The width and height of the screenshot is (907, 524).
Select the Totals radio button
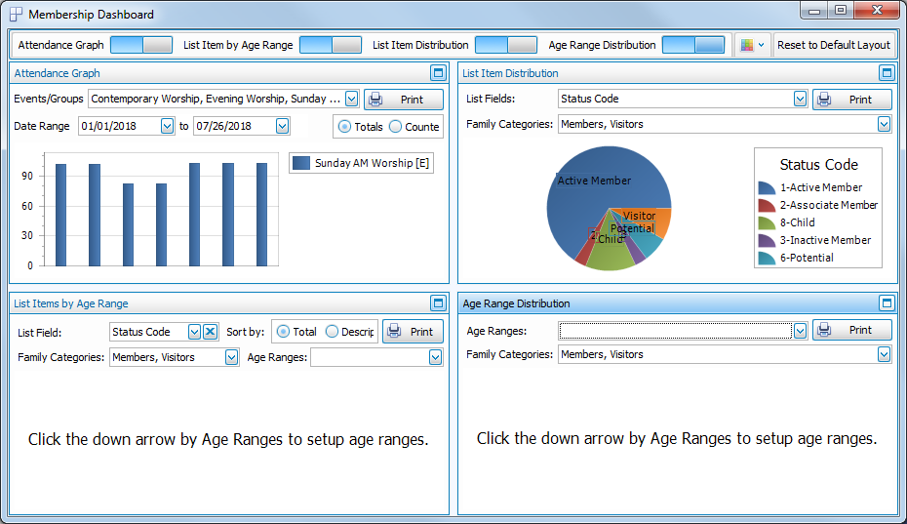[345, 126]
